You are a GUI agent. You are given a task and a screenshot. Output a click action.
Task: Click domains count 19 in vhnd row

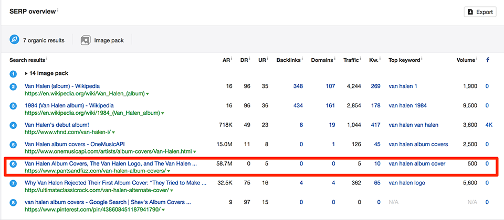[x=332, y=125]
